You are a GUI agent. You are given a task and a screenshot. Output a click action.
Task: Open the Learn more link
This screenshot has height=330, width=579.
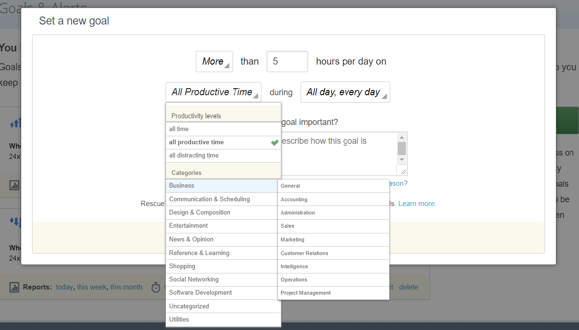coord(417,204)
